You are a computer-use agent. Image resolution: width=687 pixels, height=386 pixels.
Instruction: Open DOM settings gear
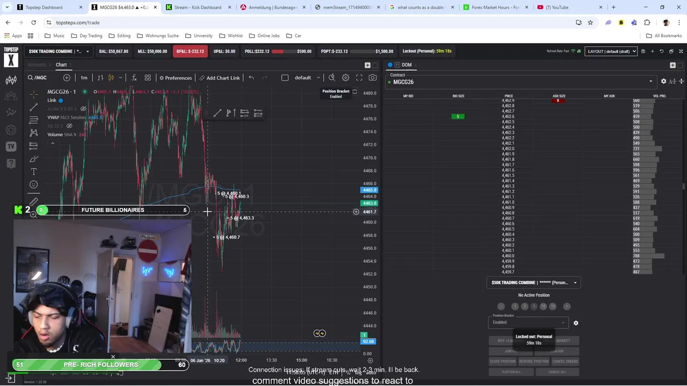pos(663,81)
